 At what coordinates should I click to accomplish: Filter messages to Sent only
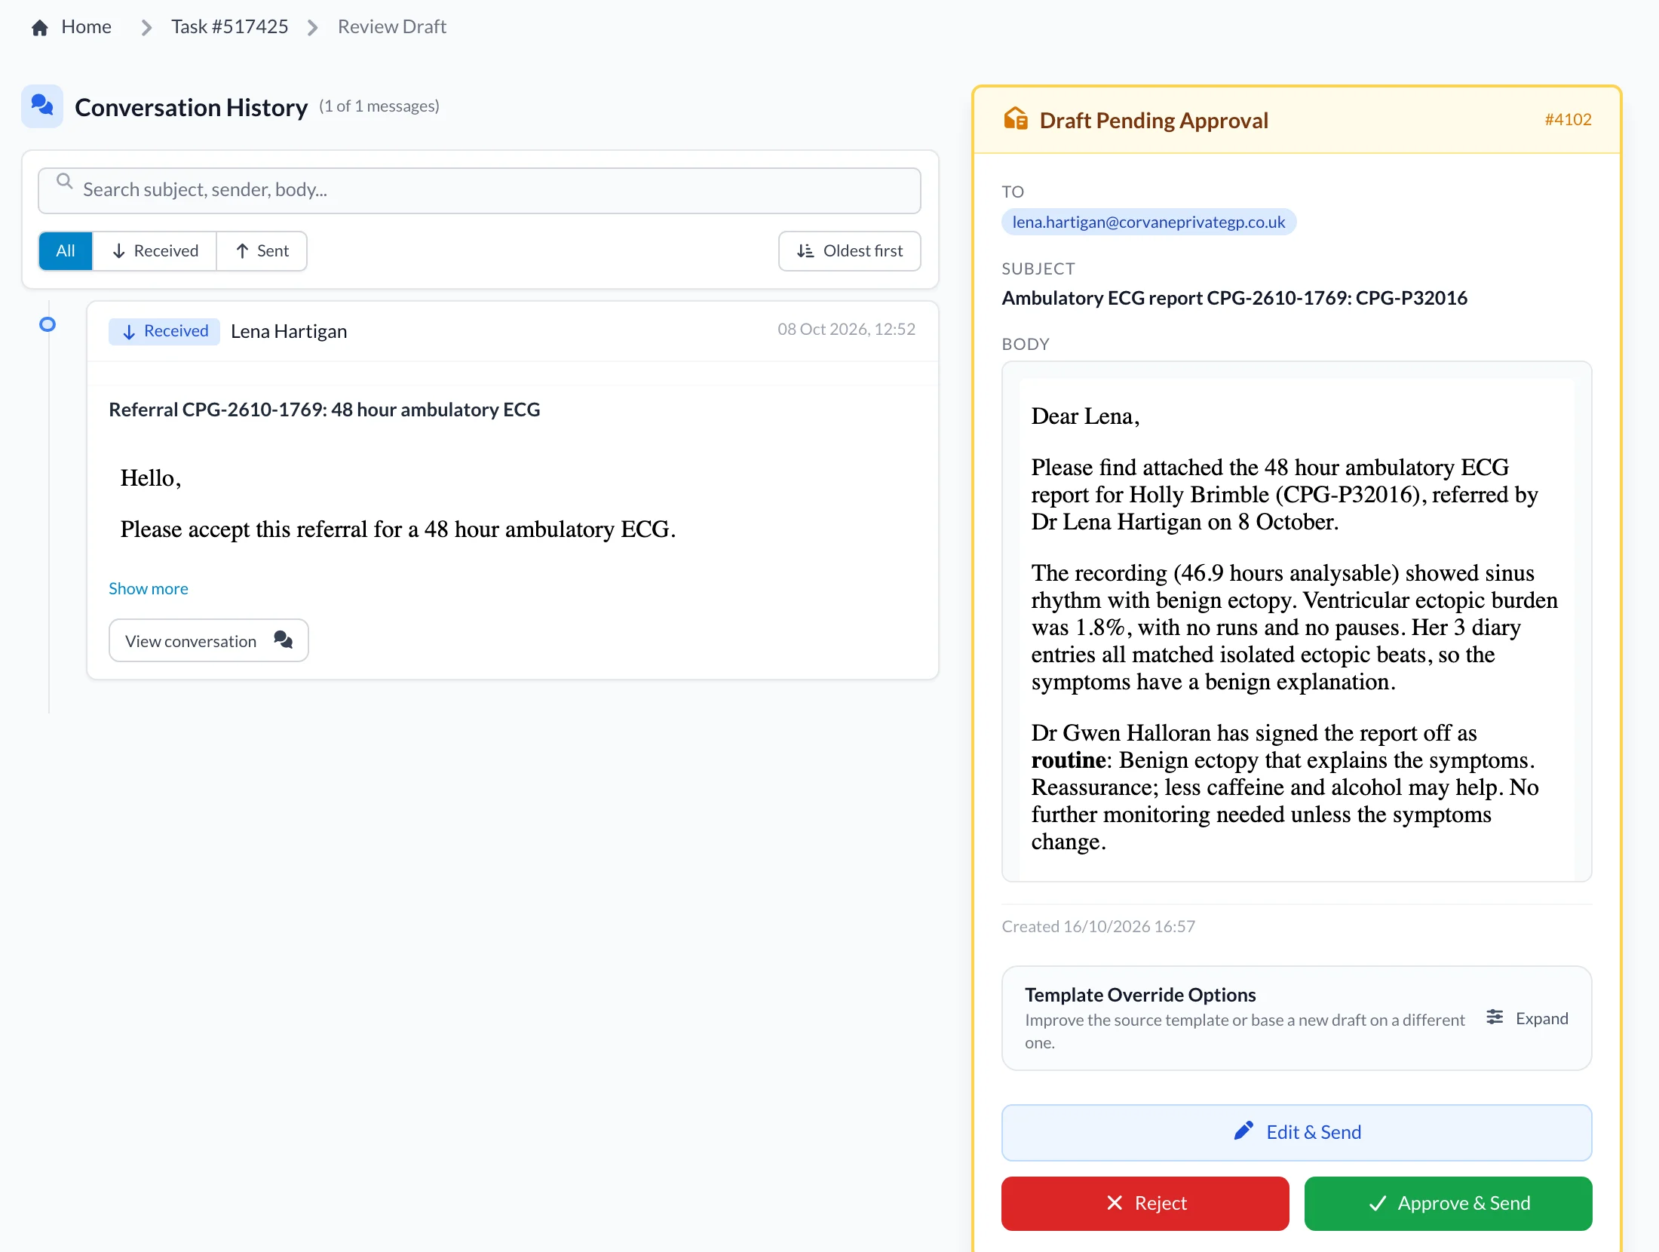click(x=262, y=251)
